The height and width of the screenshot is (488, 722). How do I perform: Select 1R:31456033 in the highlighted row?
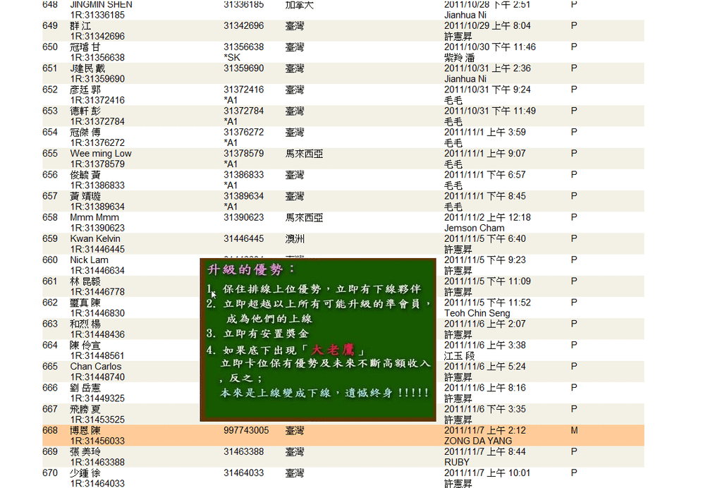coord(97,441)
